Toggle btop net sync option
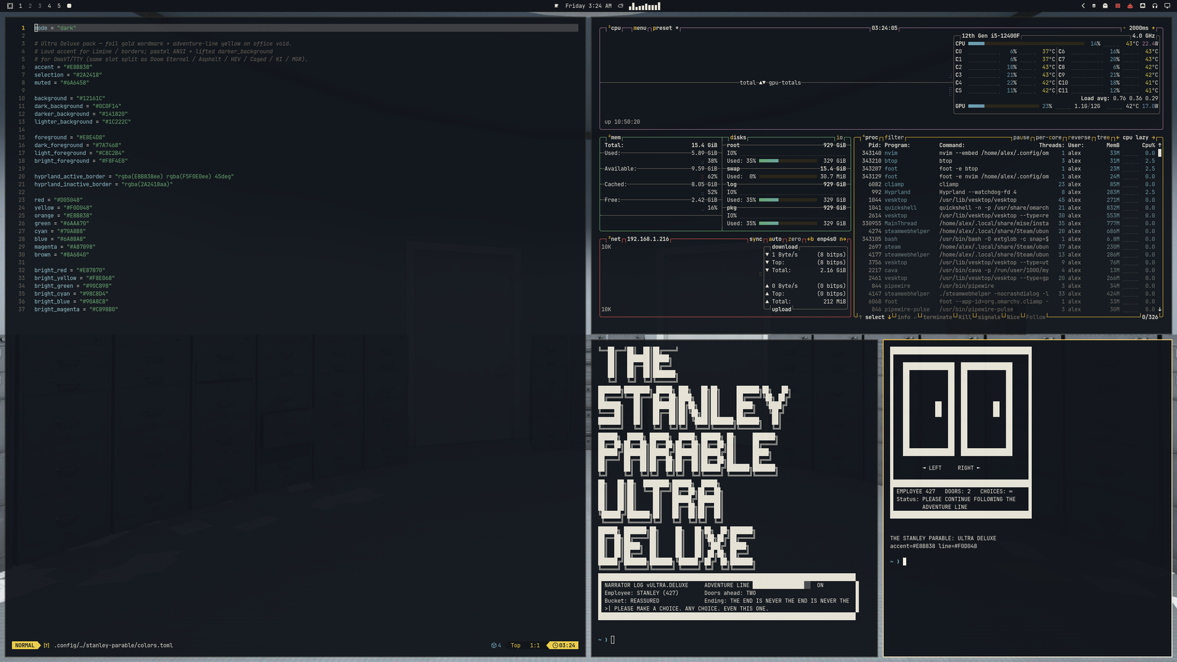The height and width of the screenshot is (662, 1177). point(755,239)
